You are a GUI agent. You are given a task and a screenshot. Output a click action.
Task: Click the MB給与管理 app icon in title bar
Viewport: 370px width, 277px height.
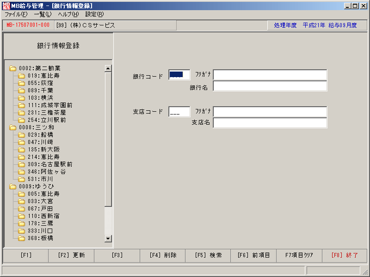pos(6,6)
